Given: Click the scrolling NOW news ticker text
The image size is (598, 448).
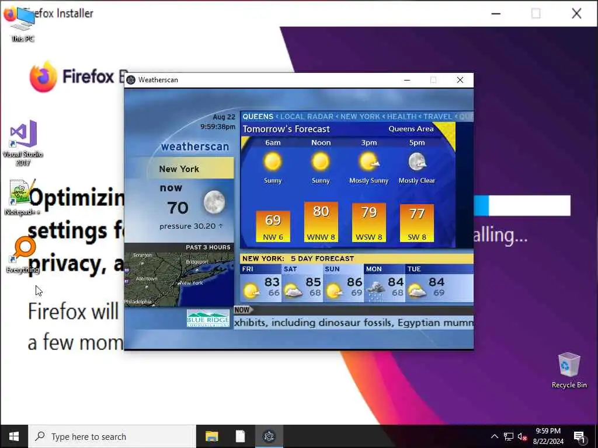Looking at the screenshot, I should pos(353,323).
